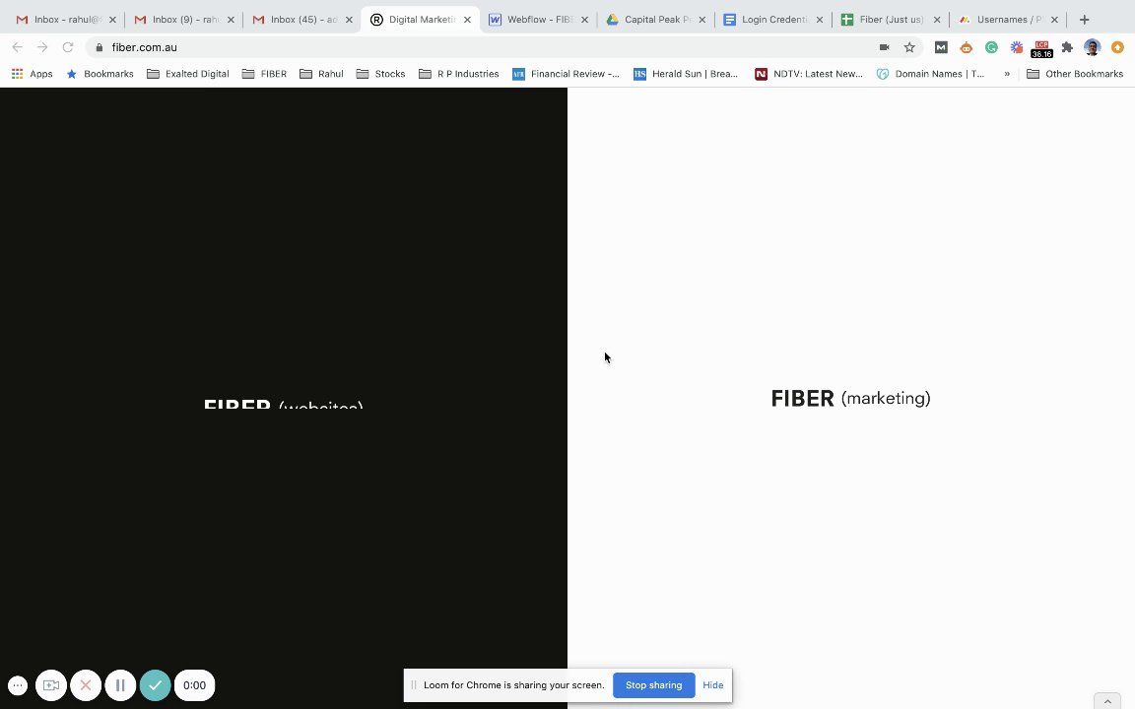The image size is (1135, 709).
Task: Click the camera icon in address bar
Action: coord(884,47)
